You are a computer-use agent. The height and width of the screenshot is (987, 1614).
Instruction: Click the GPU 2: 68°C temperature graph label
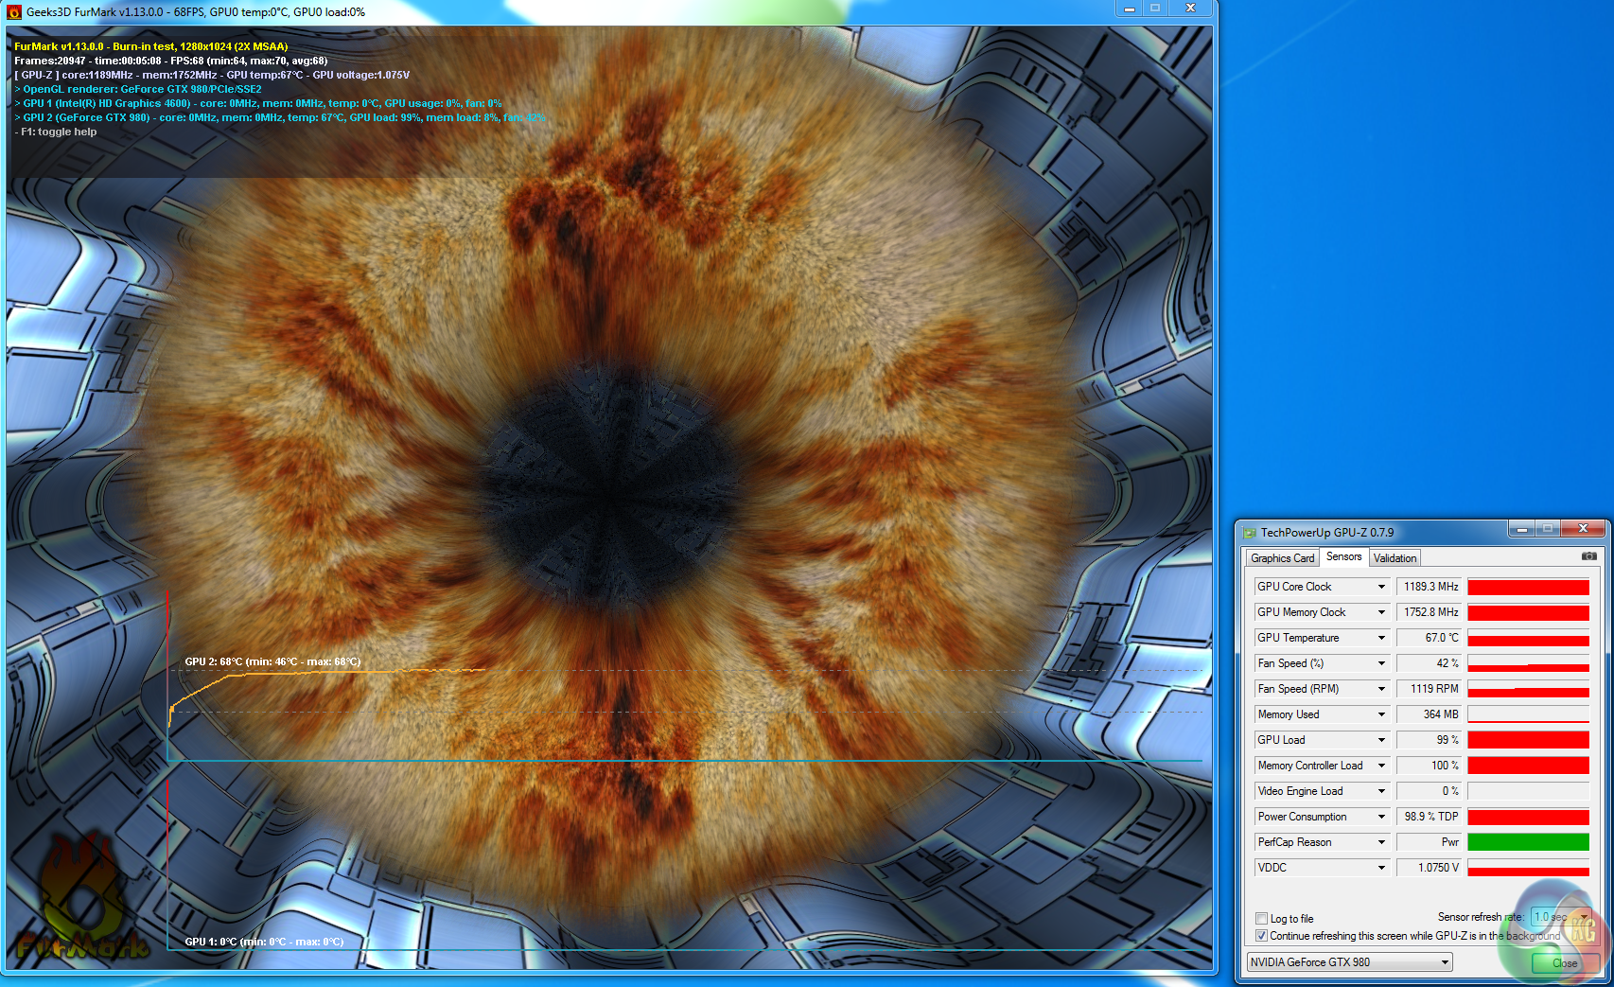coord(272,661)
